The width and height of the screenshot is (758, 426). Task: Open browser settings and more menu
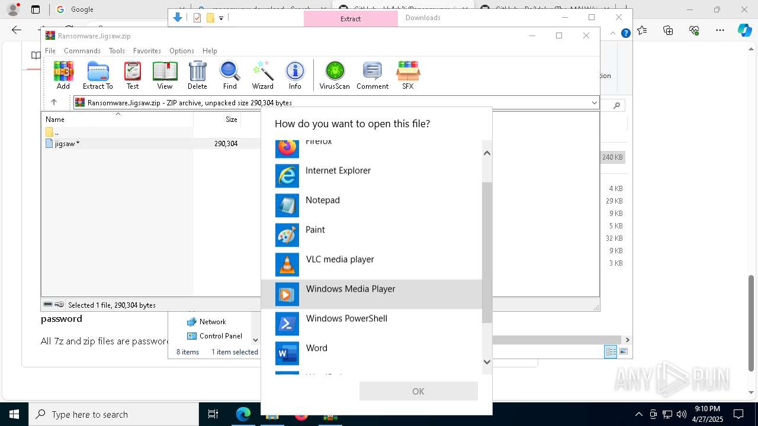click(720, 30)
